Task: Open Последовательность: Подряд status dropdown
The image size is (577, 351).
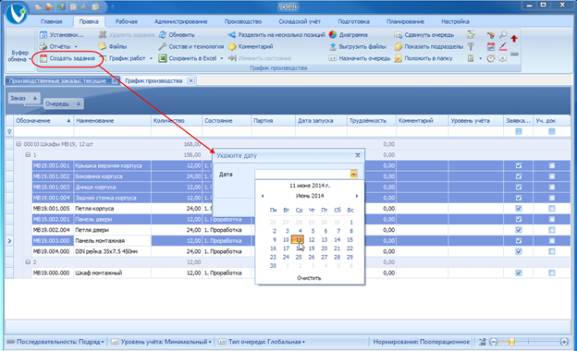Action: point(55,342)
